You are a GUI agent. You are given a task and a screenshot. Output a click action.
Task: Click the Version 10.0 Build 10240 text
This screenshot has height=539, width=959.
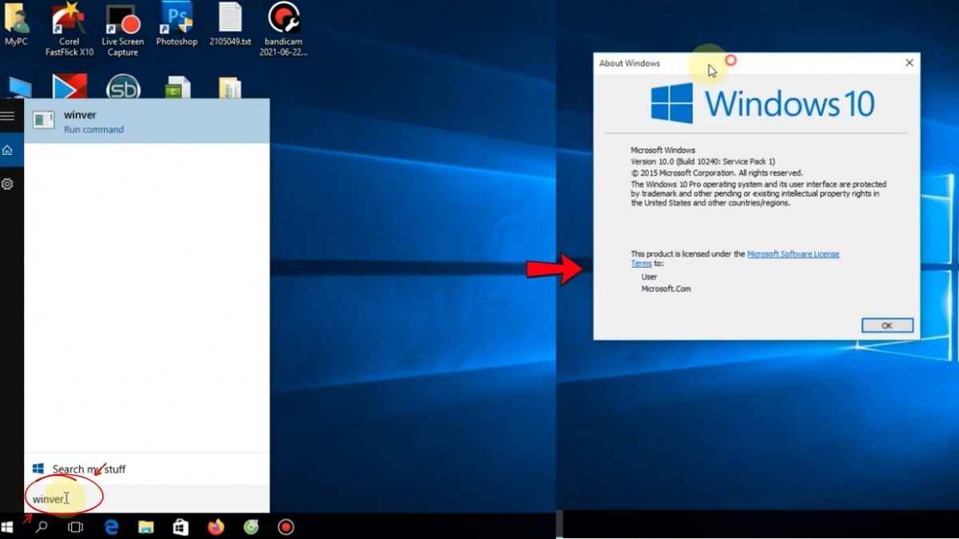tap(702, 161)
